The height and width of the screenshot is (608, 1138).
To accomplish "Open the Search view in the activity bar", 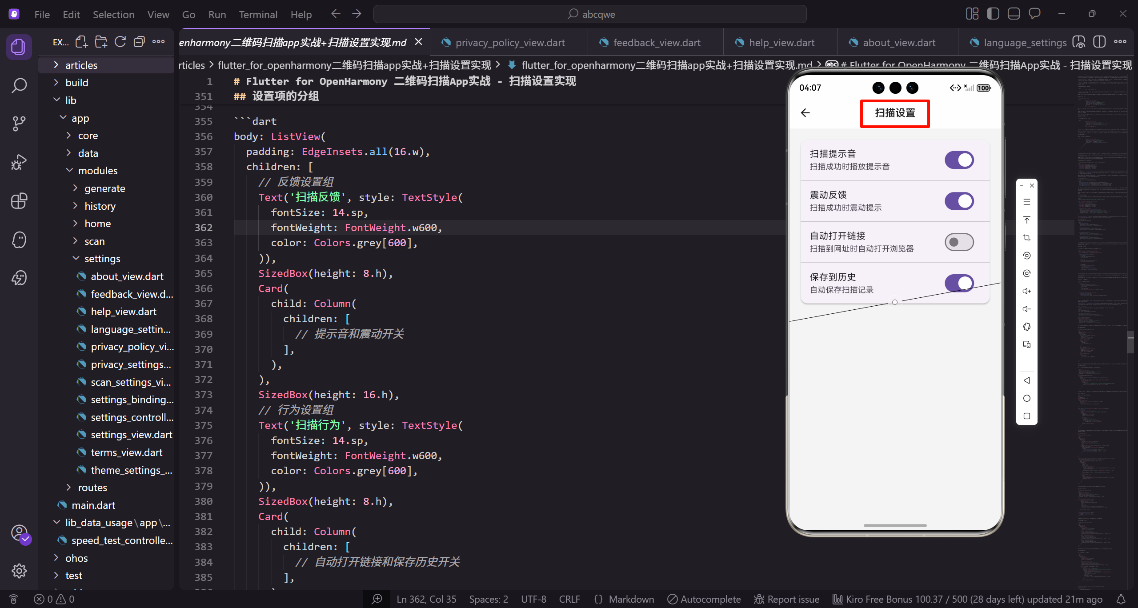I will (19, 85).
